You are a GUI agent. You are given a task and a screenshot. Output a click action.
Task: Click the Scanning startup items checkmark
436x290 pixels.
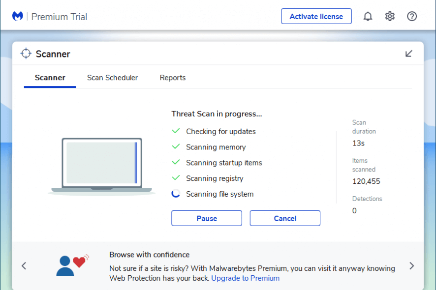(176, 162)
